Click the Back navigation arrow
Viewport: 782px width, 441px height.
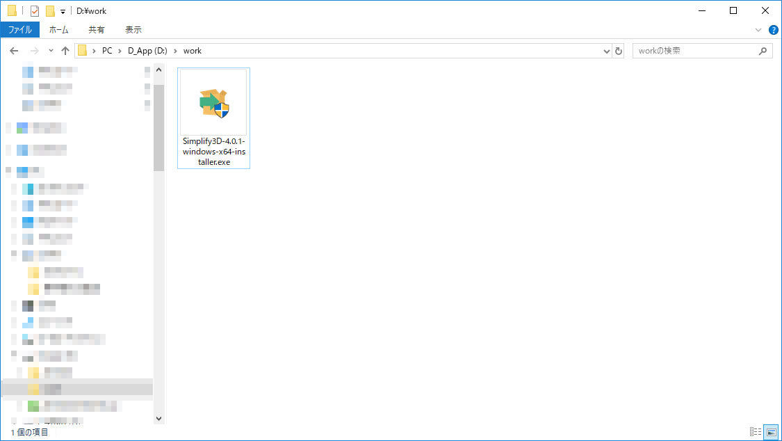point(14,51)
